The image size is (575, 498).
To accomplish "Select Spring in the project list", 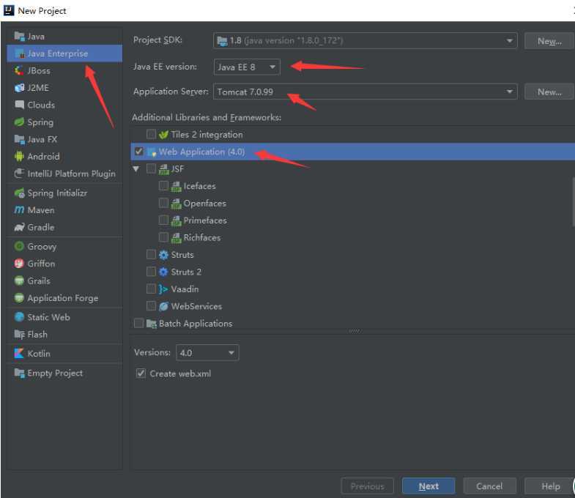I will click(64, 122).
